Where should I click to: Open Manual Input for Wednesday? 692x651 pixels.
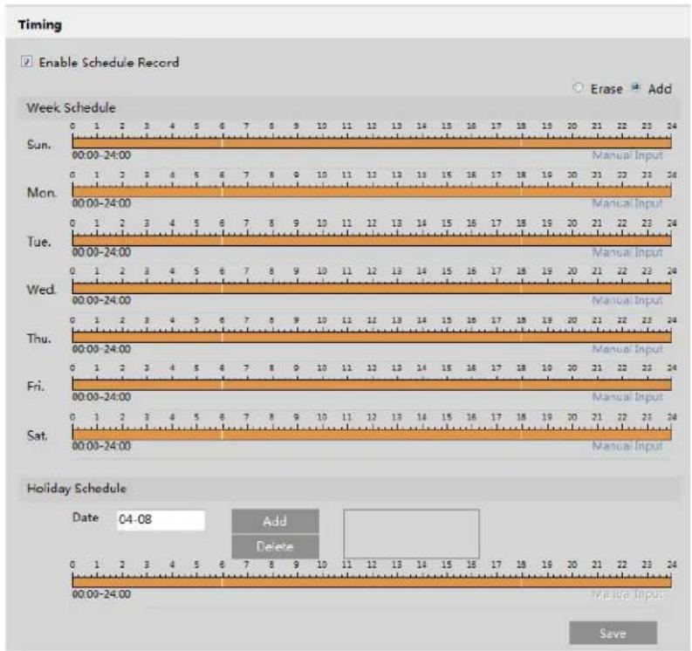tap(627, 300)
